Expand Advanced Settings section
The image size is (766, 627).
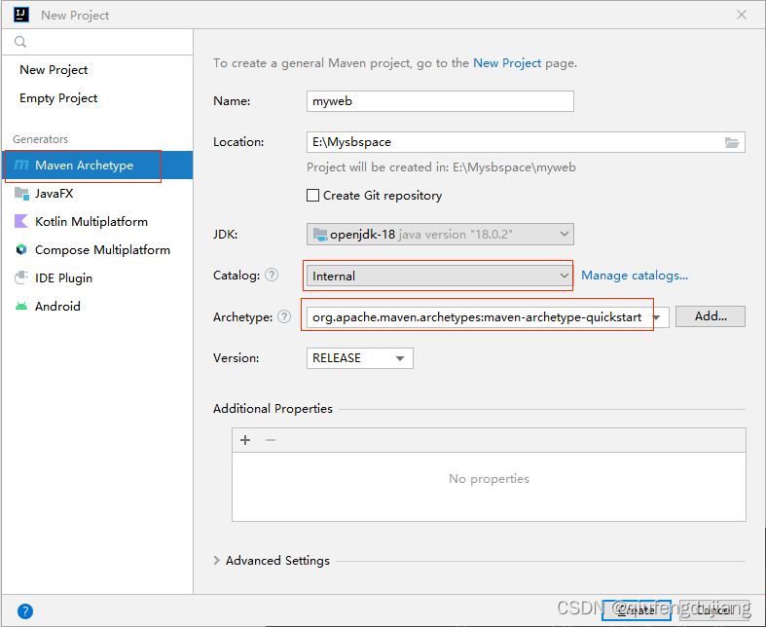tap(217, 561)
